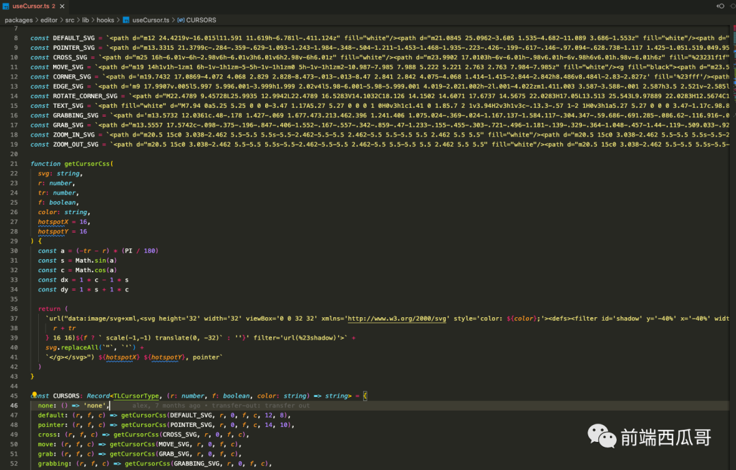Image resolution: width=736 pixels, height=470 pixels.
Task: Follow the http://www.w3.org/2000/svg link
Action: [397, 319]
